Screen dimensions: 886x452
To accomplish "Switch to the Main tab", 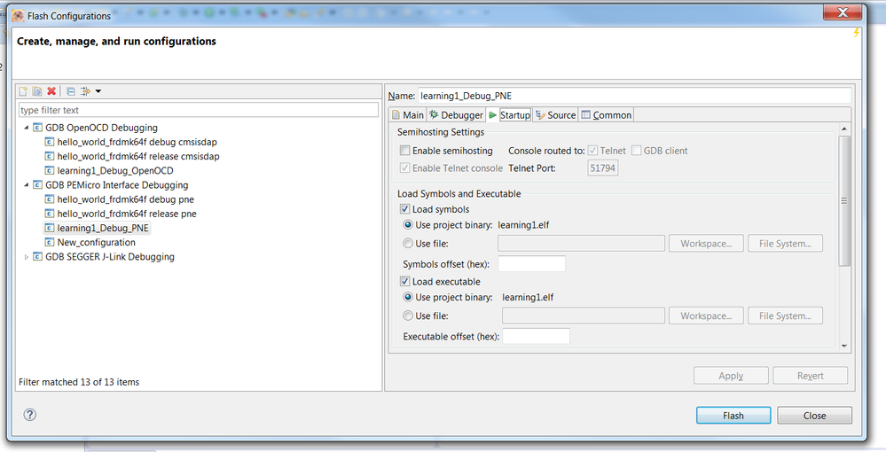I will click(x=407, y=114).
